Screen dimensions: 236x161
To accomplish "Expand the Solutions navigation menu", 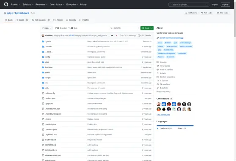I will pos(28,5).
